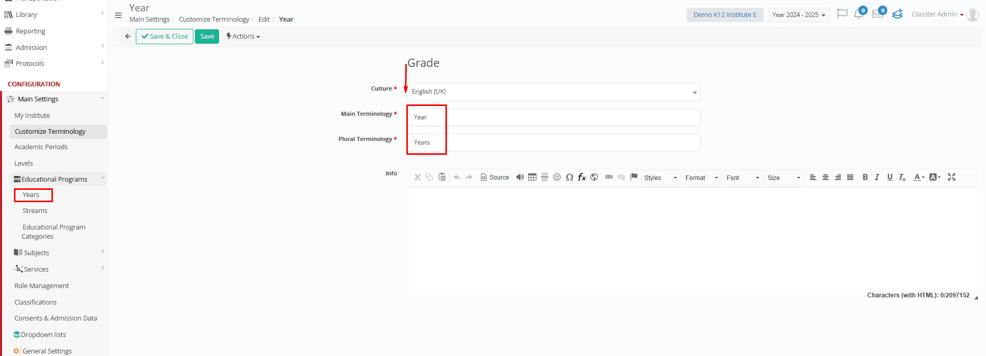986x356 pixels.
Task: Insert a table using table icon
Action: tap(532, 177)
